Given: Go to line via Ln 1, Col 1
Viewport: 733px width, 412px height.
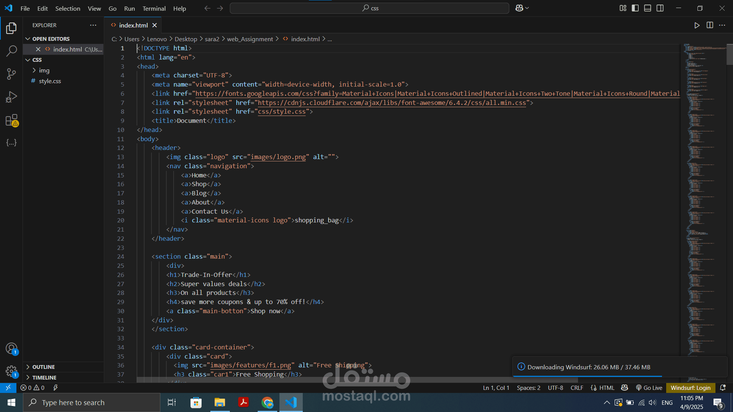Looking at the screenshot, I should (496, 388).
